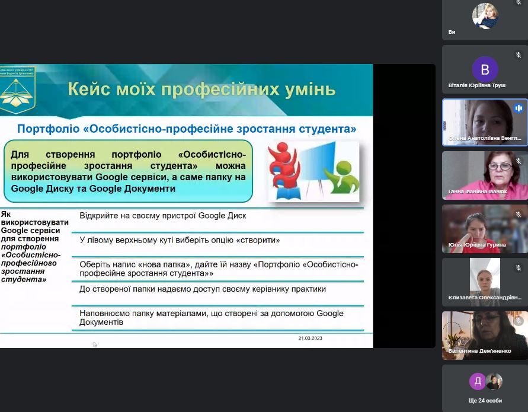Click the name label 'Віталія Юріївна Труш'
The width and height of the screenshot is (528, 412).
(477, 86)
